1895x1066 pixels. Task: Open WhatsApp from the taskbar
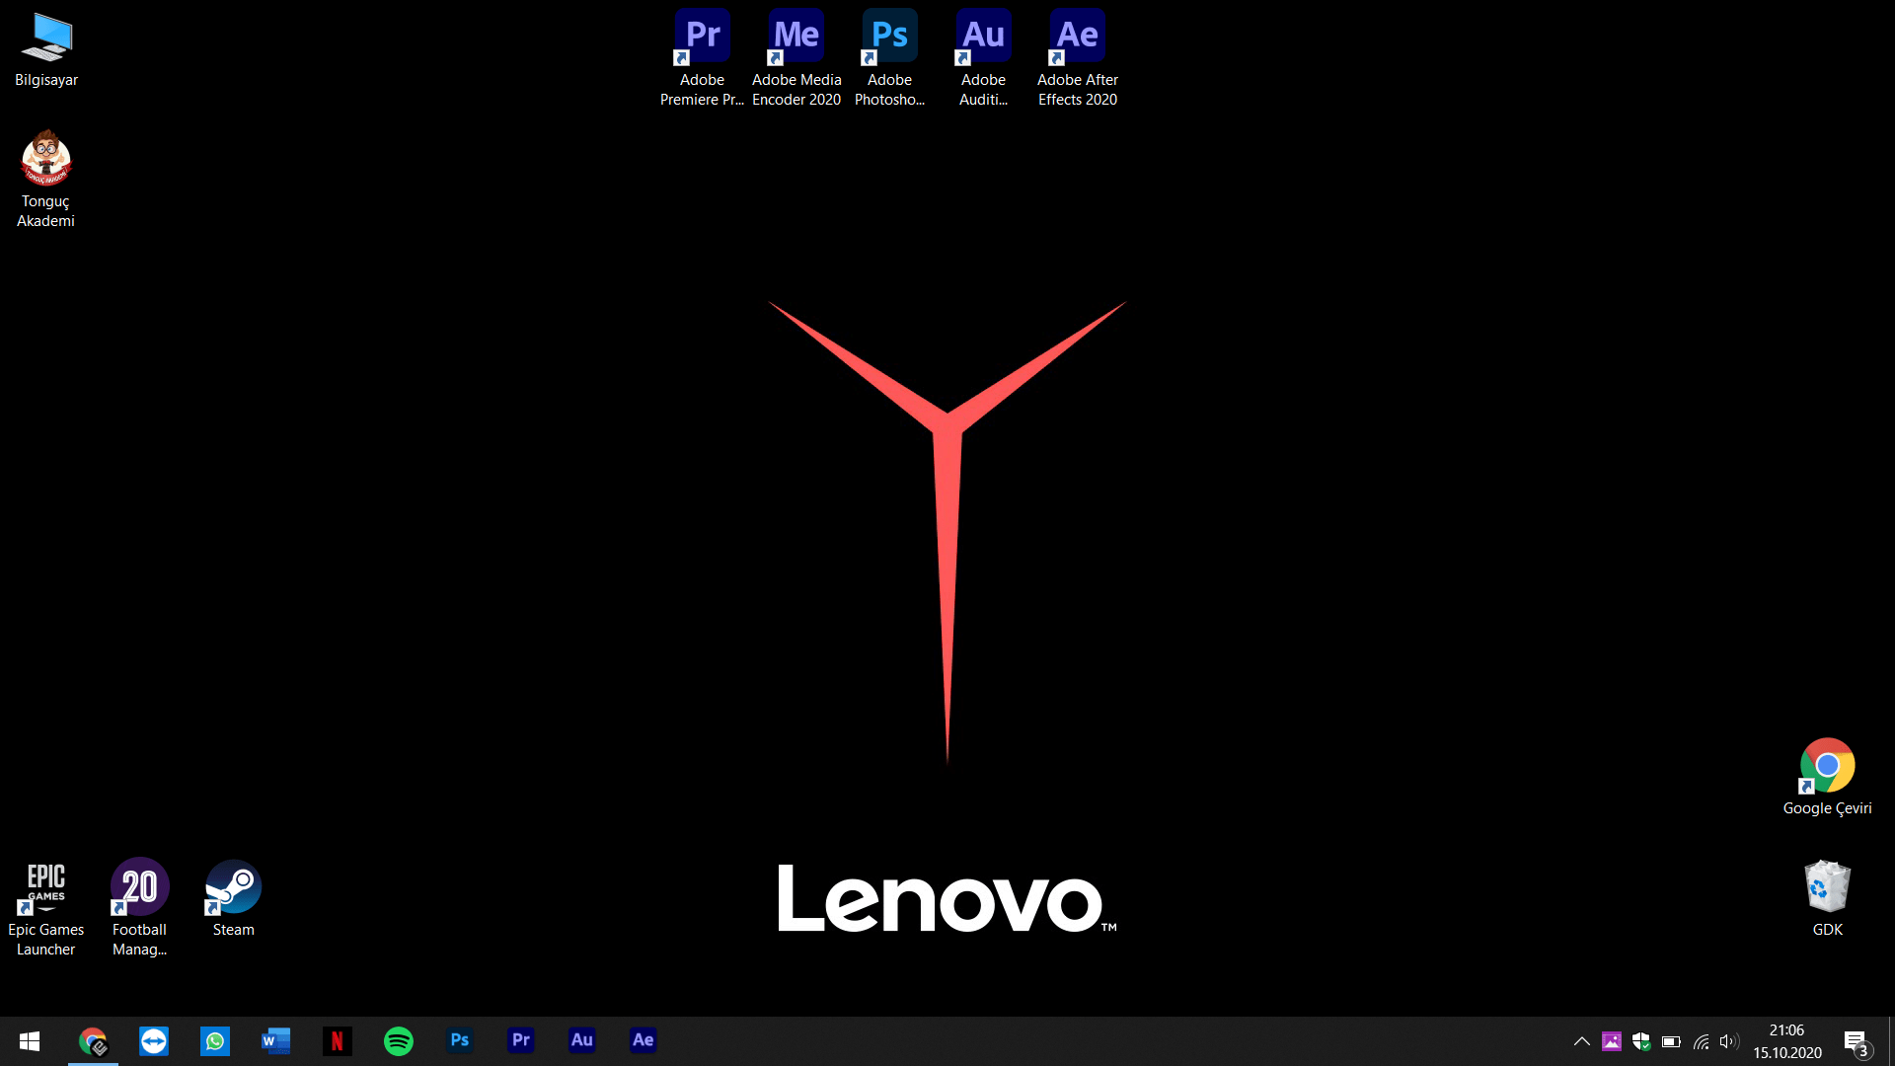point(215,1040)
